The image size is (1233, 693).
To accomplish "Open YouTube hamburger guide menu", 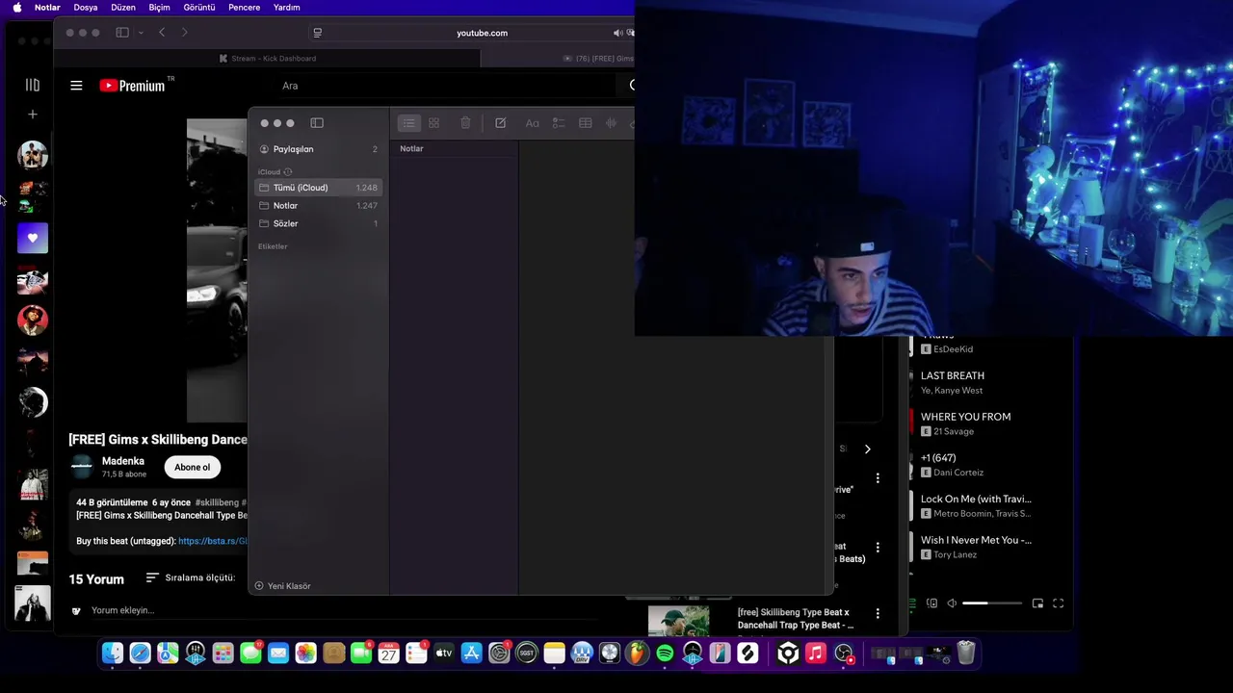I will (76, 86).
